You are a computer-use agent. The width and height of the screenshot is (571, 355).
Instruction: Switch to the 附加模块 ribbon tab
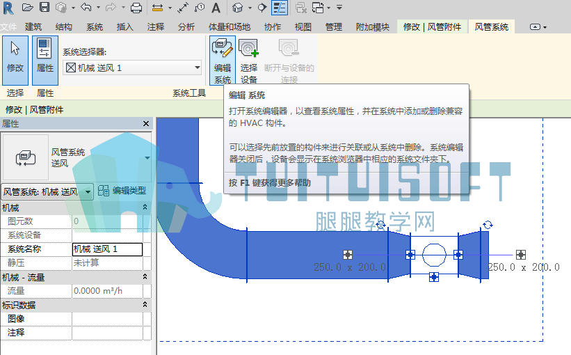[x=373, y=27]
